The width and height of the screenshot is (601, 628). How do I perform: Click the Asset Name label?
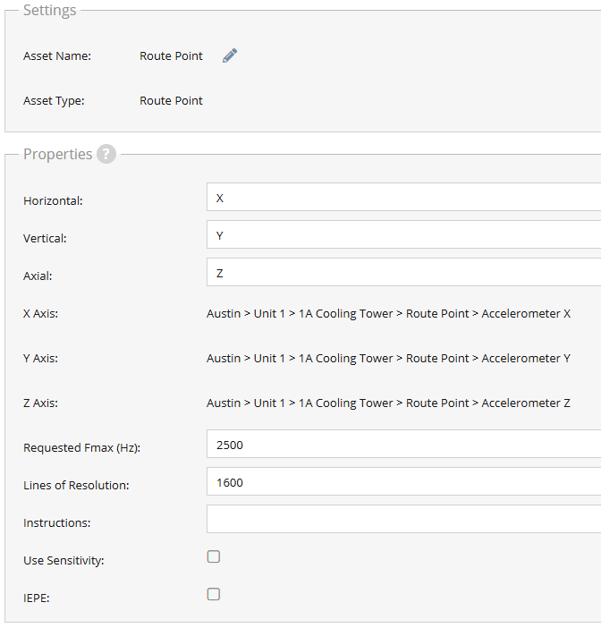pyautogui.click(x=57, y=56)
